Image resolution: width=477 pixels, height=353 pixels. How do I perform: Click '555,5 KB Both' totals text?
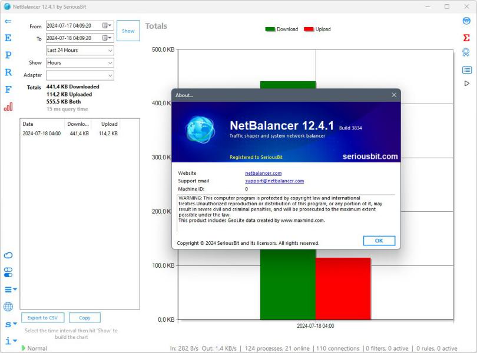pyautogui.click(x=64, y=102)
